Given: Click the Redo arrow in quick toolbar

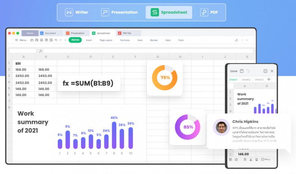Looking at the screenshot, I should click(x=61, y=40).
